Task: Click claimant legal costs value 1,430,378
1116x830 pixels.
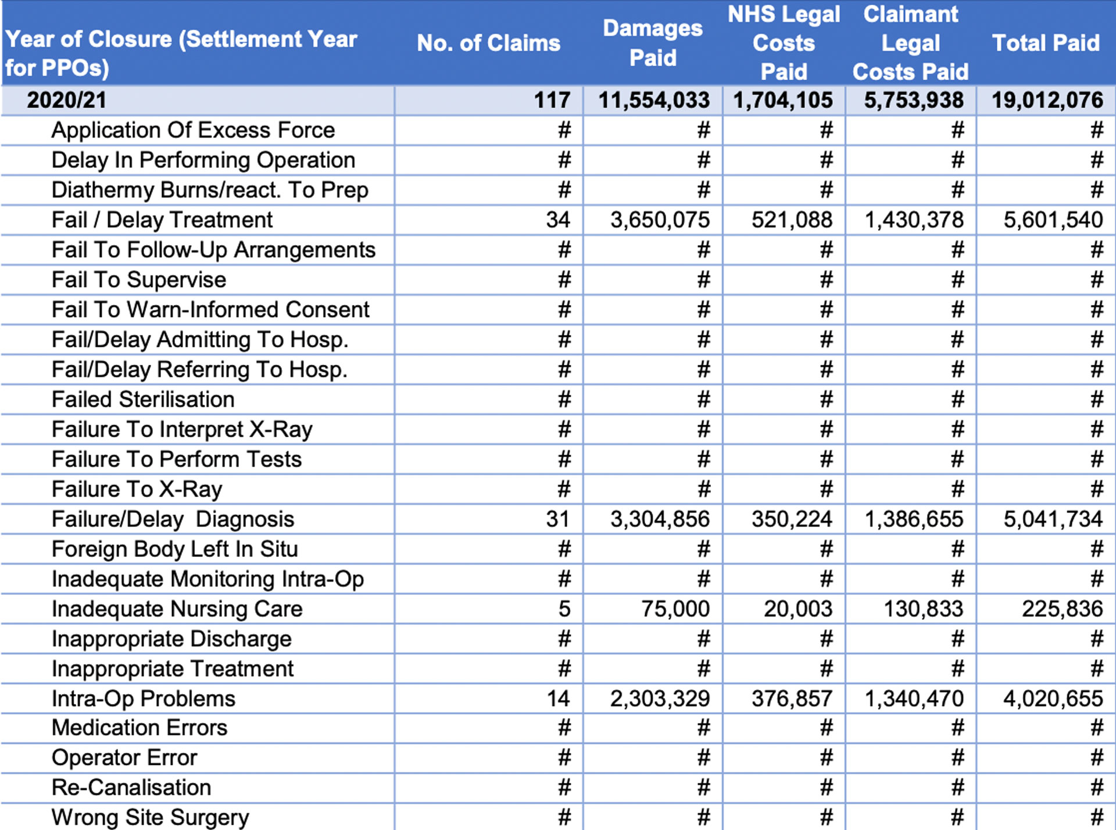Action: 914,220
